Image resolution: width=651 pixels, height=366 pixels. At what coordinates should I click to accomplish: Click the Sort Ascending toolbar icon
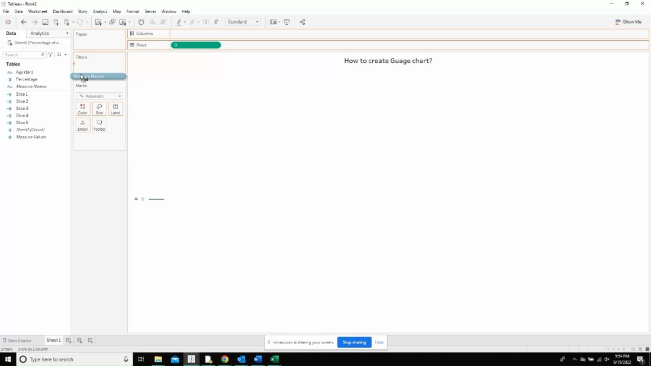click(x=152, y=22)
